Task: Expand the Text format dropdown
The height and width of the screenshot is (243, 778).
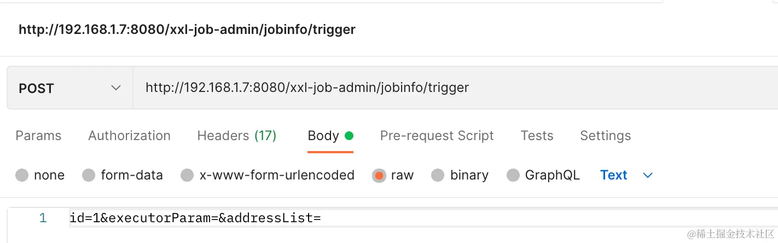Action: 614,175
